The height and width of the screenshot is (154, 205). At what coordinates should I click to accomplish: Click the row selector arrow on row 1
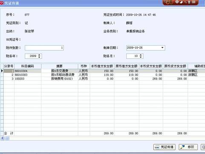tap(2, 71)
